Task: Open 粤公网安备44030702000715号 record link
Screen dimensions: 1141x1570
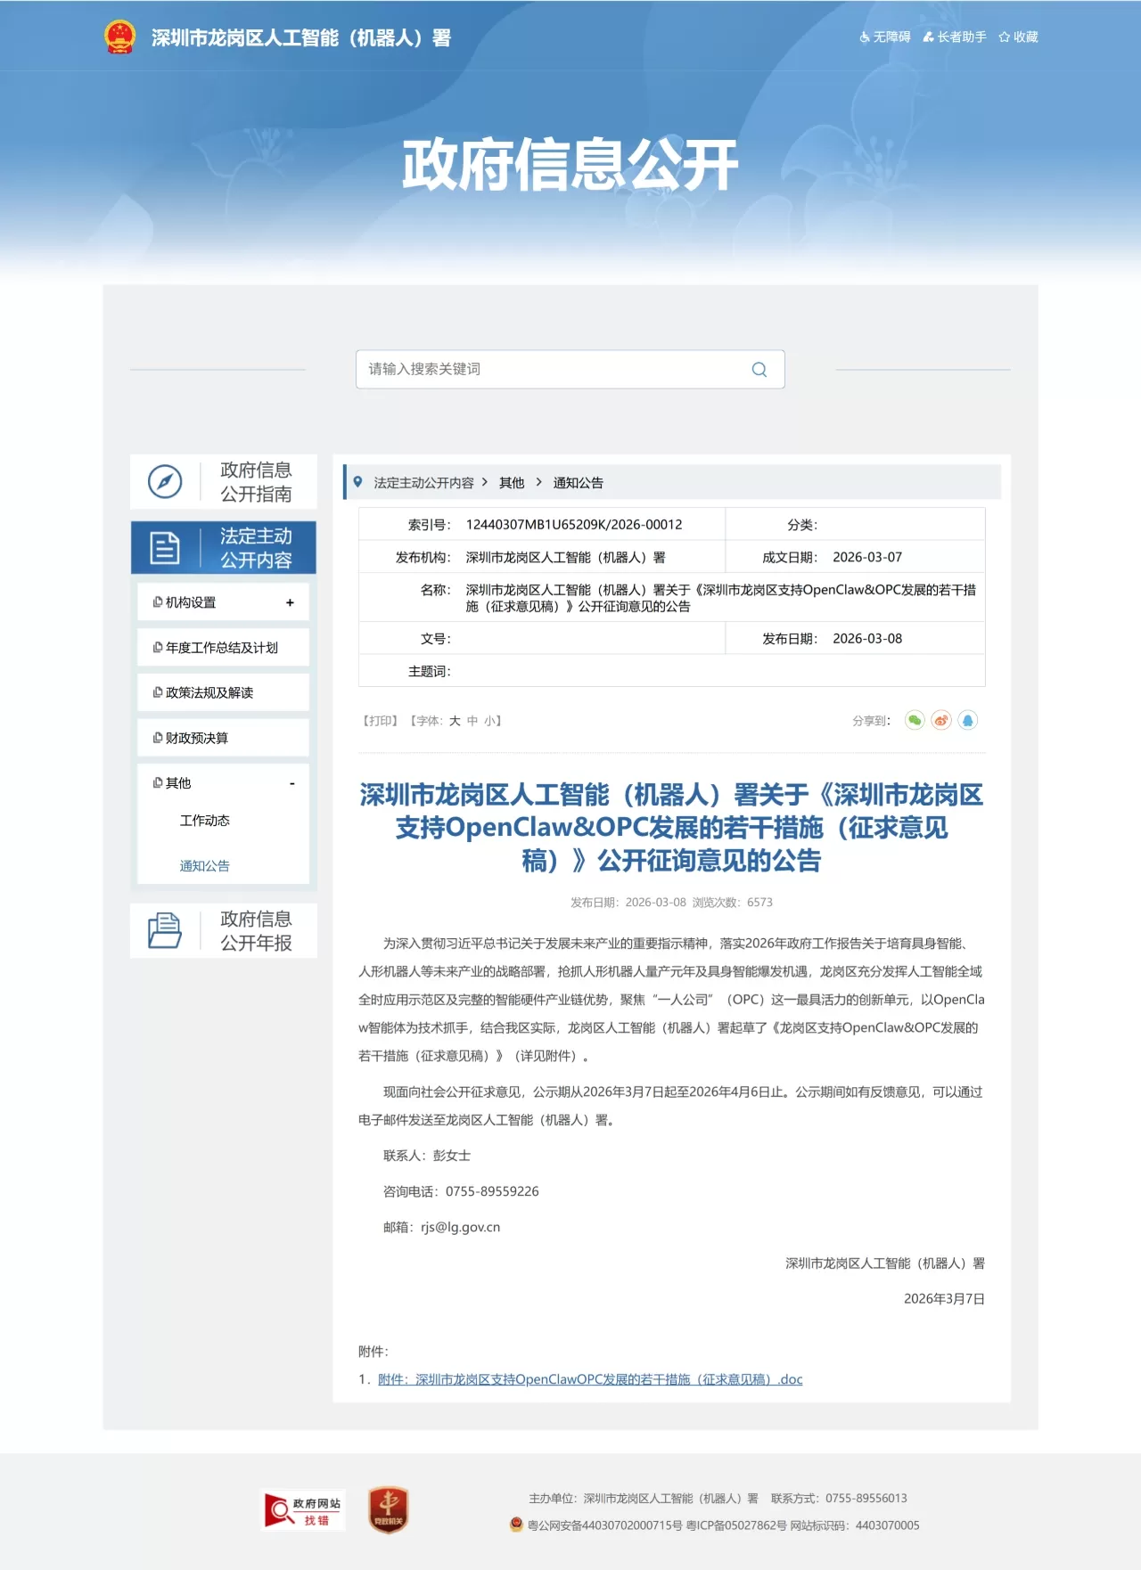Action: coord(605,1525)
